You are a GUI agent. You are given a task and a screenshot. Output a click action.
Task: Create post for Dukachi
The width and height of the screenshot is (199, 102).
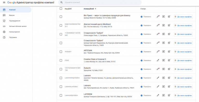point(169,69)
